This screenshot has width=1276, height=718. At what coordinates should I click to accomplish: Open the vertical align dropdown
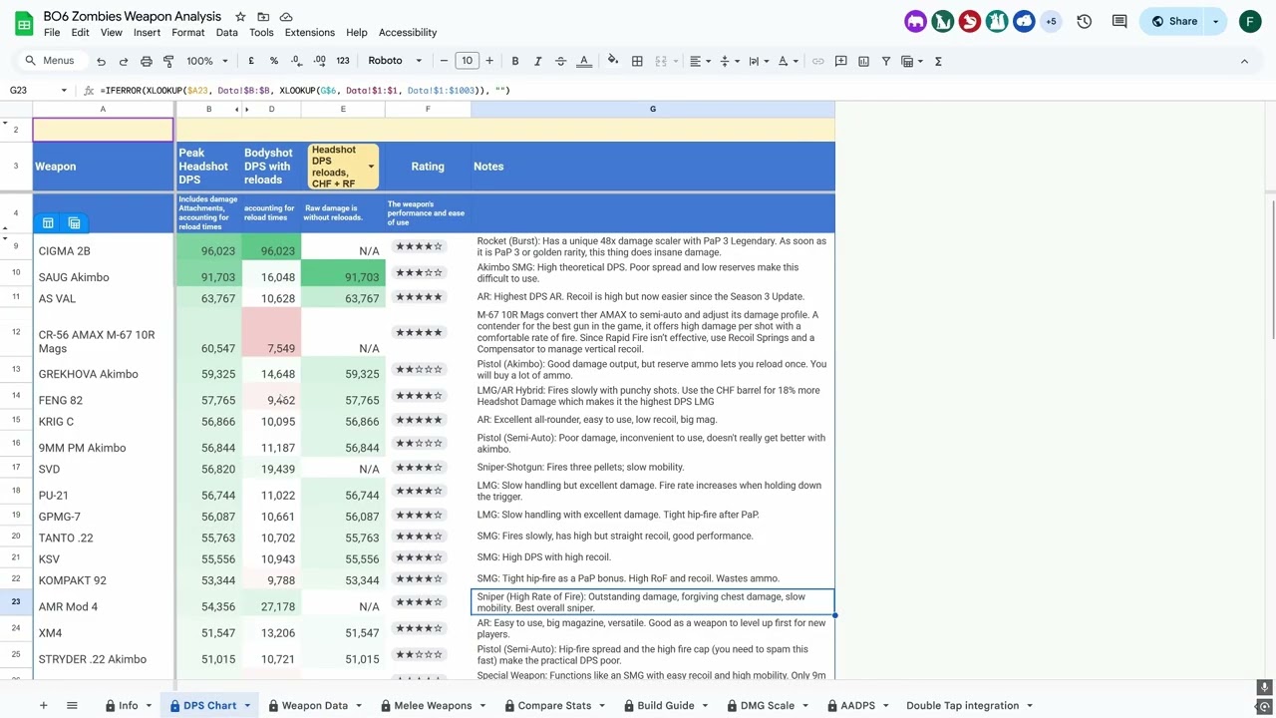pos(729,61)
